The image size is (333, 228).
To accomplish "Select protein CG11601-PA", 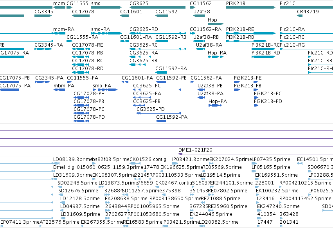I will [125, 82].
